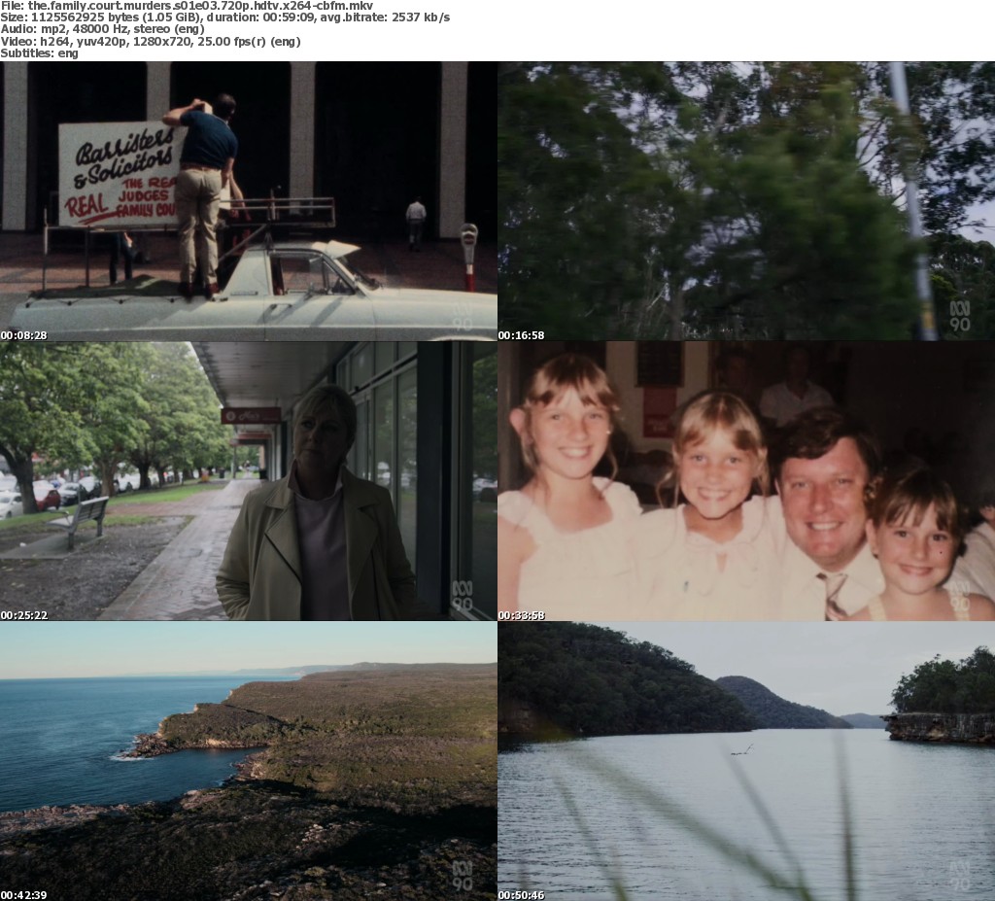Select the treetops thumbnail
This screenshot has width=995, height=901.
coord(745,201)
